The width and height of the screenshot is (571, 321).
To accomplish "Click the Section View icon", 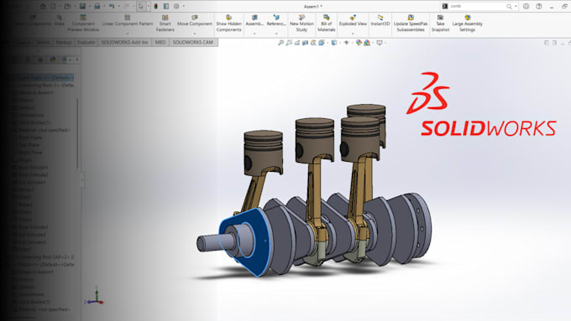I will [x=305, y=43].
